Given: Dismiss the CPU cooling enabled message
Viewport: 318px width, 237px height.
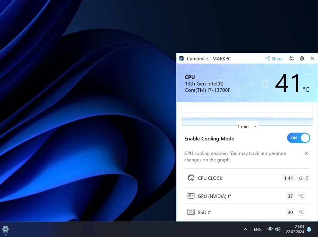Looking at the screenshot, I should click(x=306, y=153).
